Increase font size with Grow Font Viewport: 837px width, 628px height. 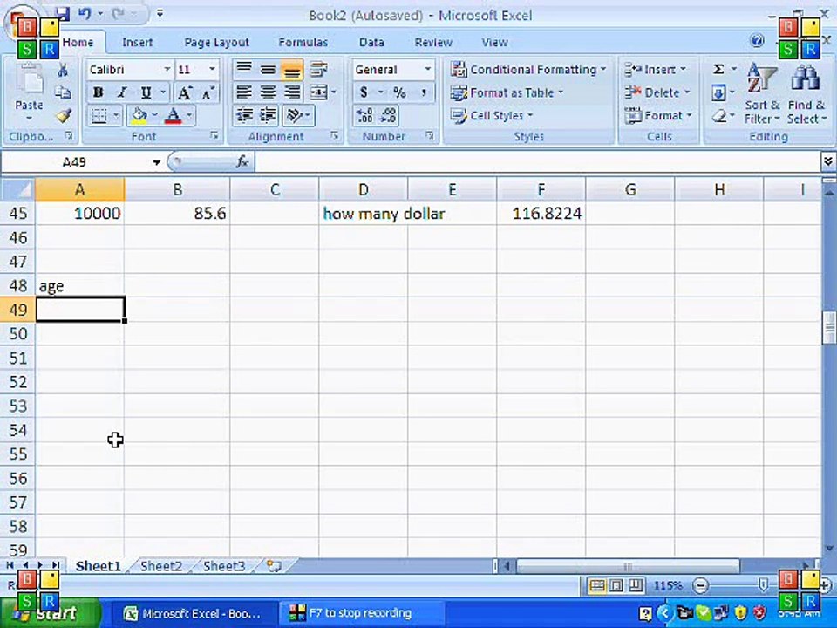pos(184,92)
